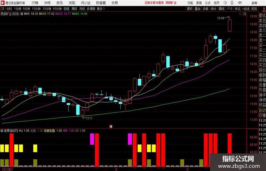This screenshot has width=266, height=171.
Task: Select the 周线 weekly period tab
Action: (74, 9)
